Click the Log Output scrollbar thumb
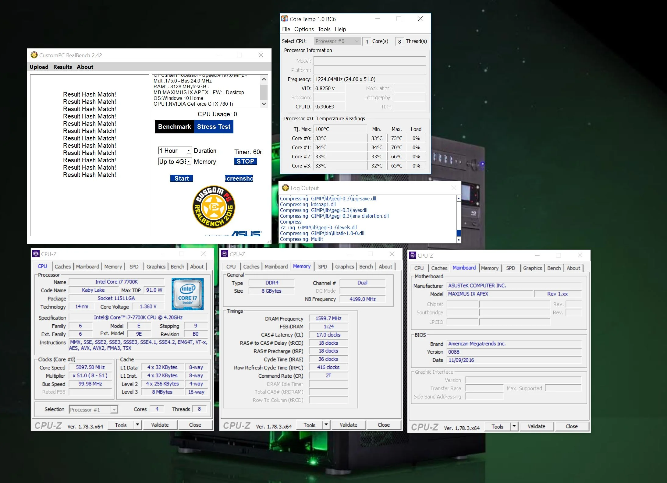Image resolution: width=667 pixels, height=483 pixels. 459,233
